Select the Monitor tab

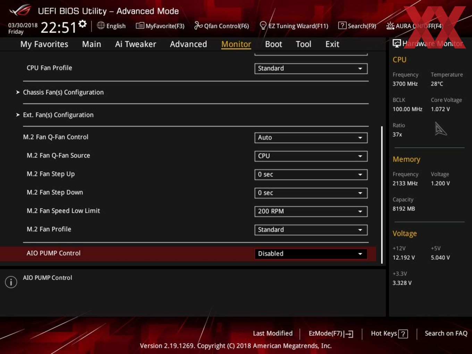pos(236,44)
